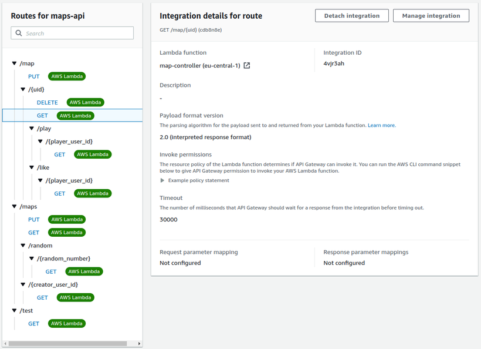Collapse the /random route node
This screenshot has width=481, height=349.
click(23, 246)
